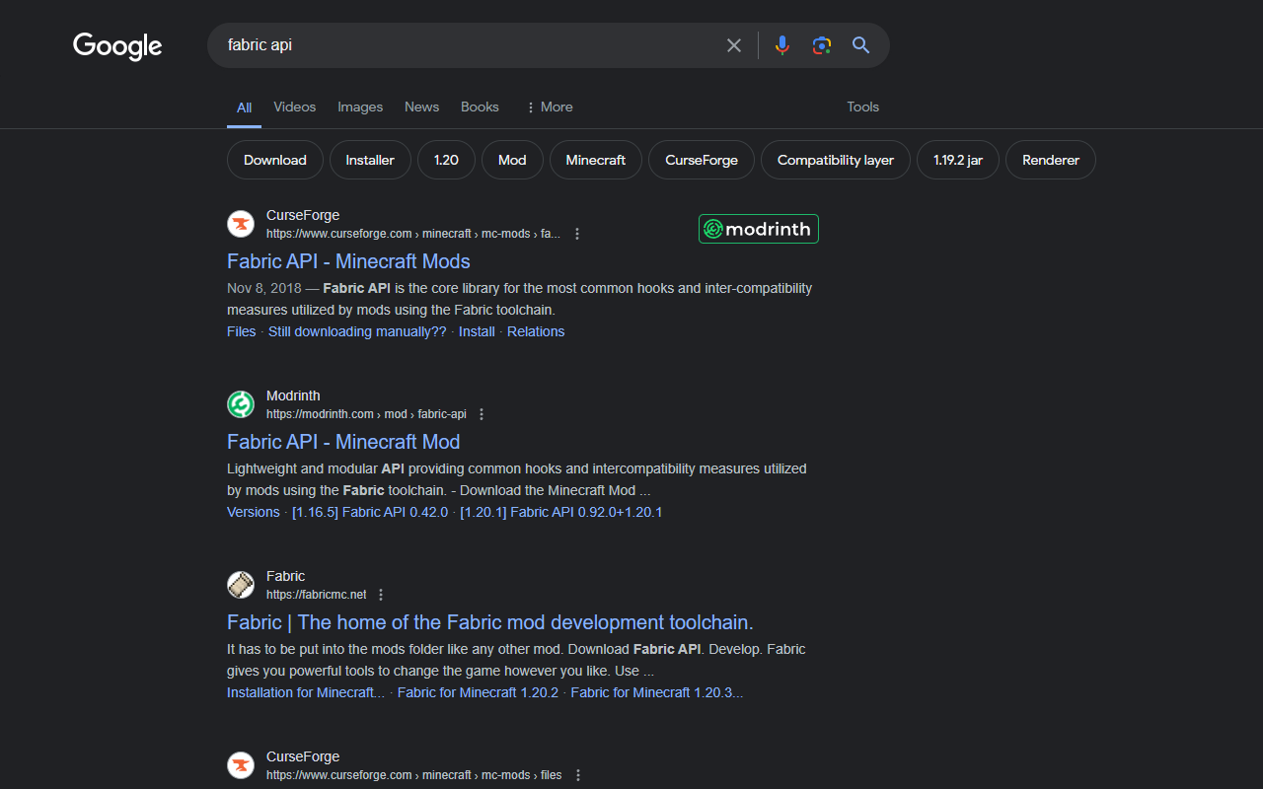The width and height of the screenshot is (1263, 789).
Task: Toggle the Download filter chip
Action: [274, 160]
